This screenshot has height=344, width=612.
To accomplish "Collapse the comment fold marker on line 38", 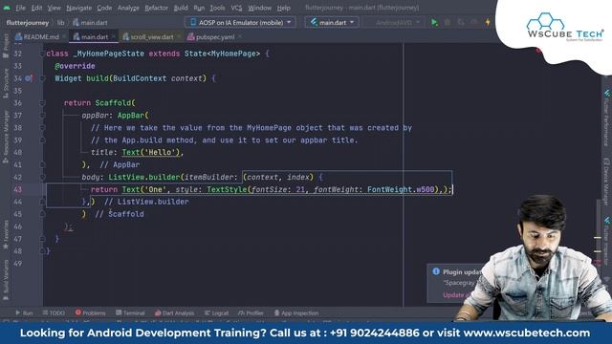I will 42,128.
